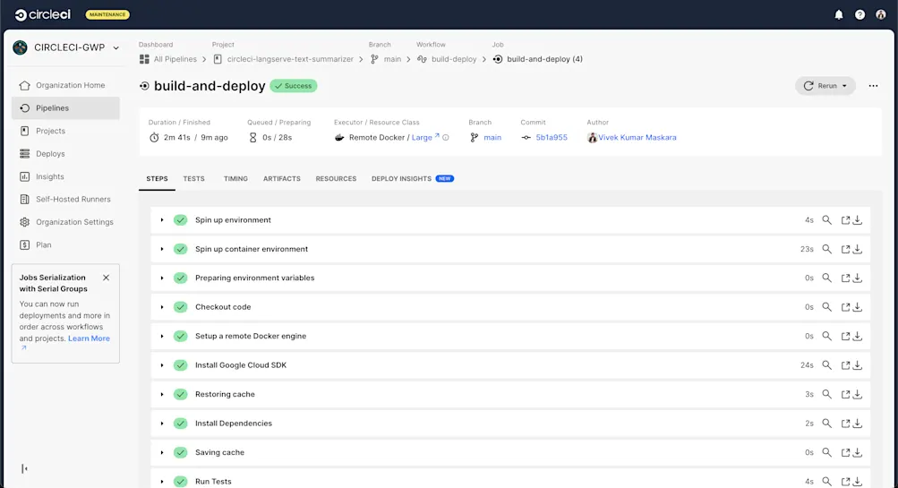Open the user avatar in top bar

pos(881,15)
